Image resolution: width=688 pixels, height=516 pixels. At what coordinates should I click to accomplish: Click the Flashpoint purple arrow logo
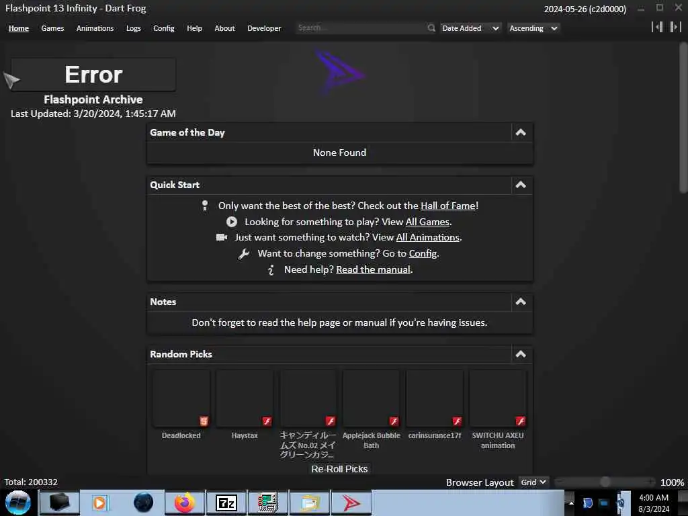point(339,73)
